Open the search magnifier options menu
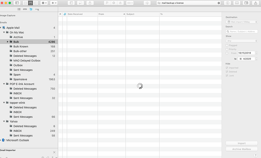261x158 pixels. (x=159, y=3)
